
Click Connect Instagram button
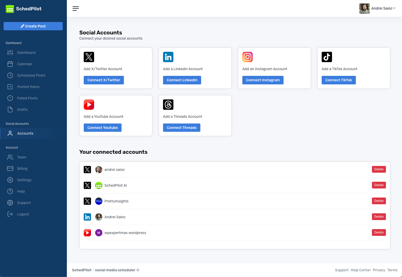(x=263, y=80)
